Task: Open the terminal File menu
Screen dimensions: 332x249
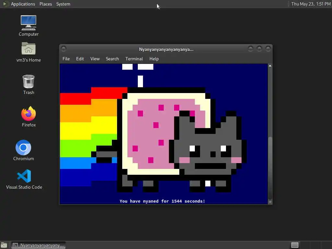Action: click(66, 59)
